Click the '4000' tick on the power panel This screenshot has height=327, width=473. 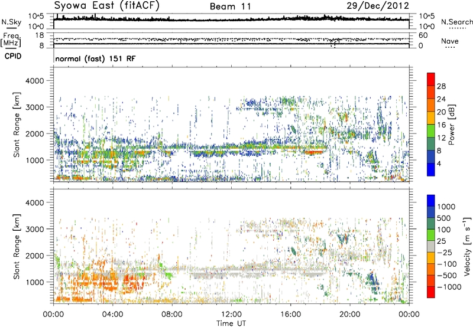(x=34, y=81)
